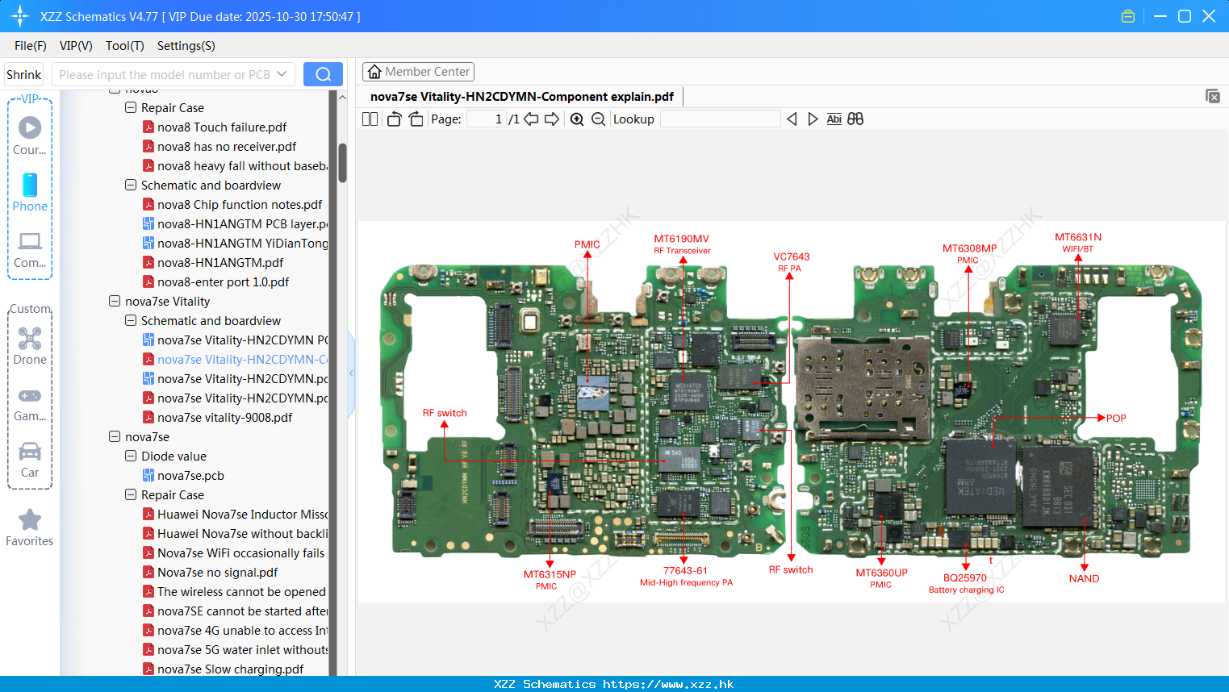The width and height of the screenshot is (1229, 692).
Task: Collapse the nova7se Vitality node
Action: 115,301
